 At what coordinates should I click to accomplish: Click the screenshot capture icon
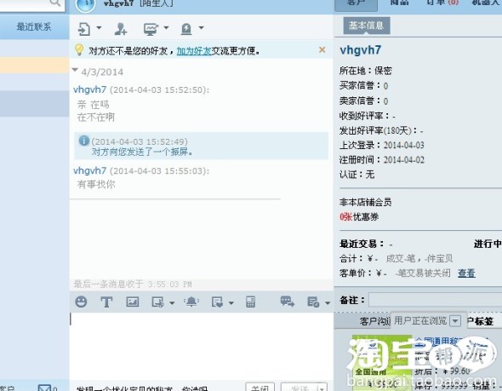157,302
